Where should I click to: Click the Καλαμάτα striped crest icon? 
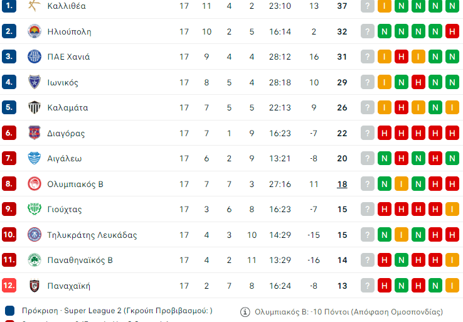click(34, 107)
